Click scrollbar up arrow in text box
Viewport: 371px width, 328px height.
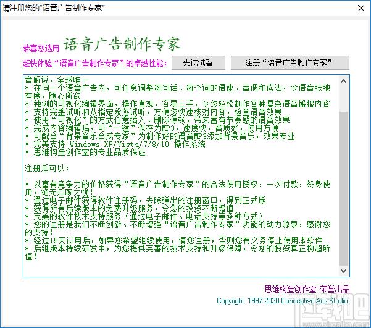click(344, 82)
